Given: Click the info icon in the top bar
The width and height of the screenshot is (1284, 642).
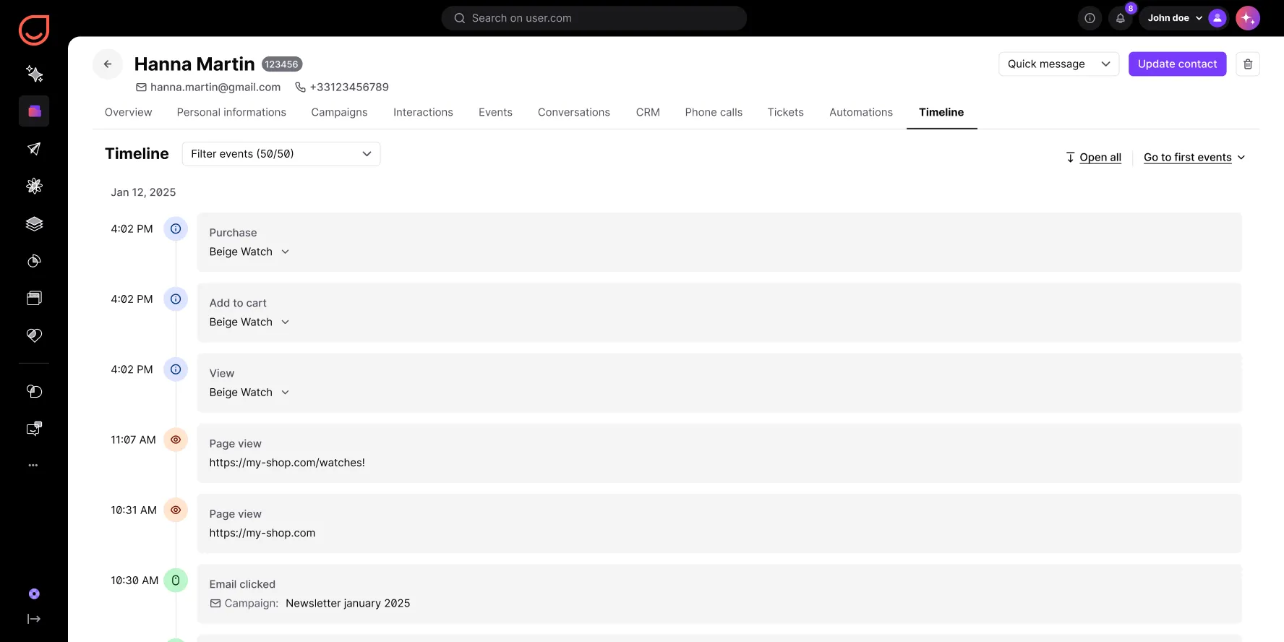Looking at the screenshot, I should [1090, 18].
